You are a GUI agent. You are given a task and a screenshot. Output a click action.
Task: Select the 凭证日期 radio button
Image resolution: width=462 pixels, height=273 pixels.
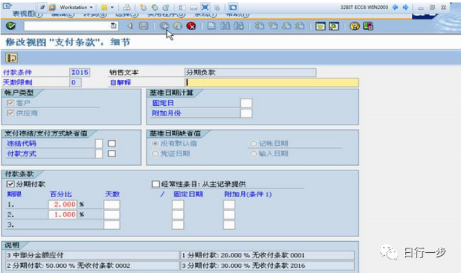[155, 154]
